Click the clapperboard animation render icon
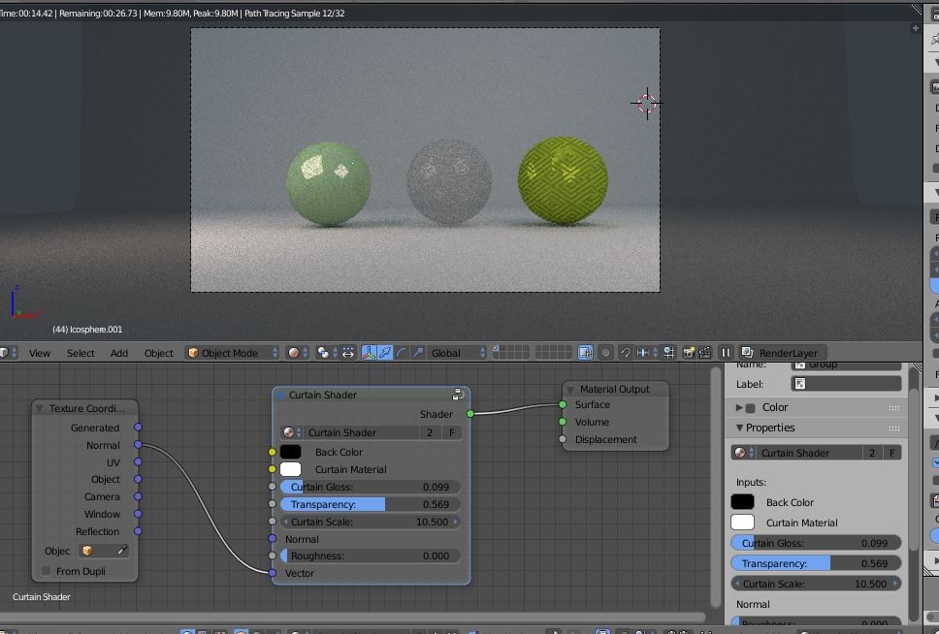939x634 pixels. pos(705,353)
